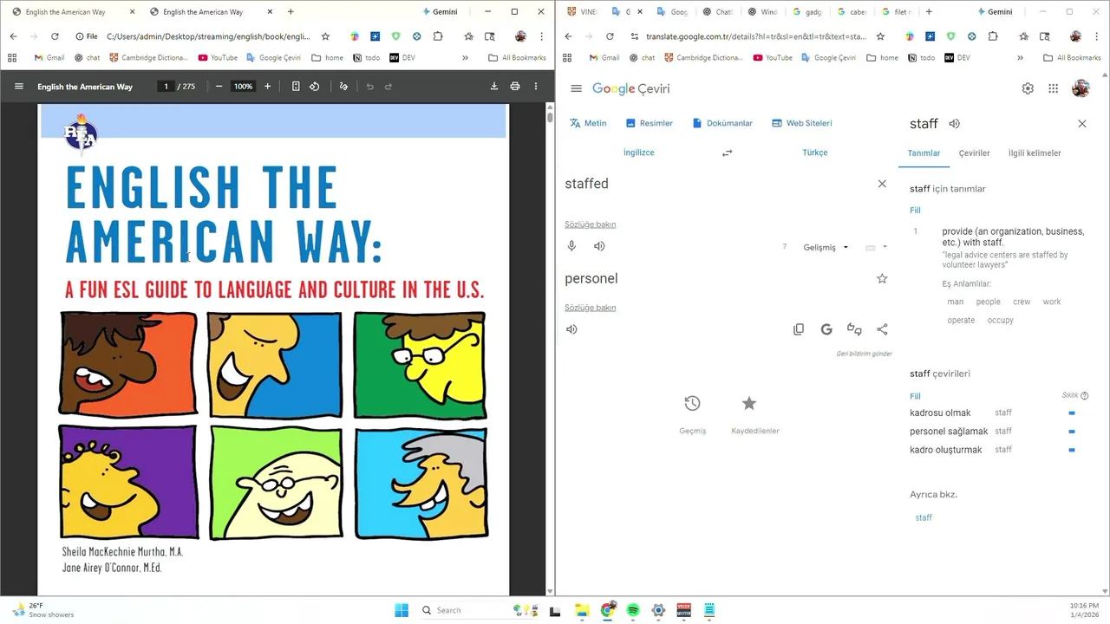
Task: Switch to Resimler translation mode
Action: pos(649,123)
